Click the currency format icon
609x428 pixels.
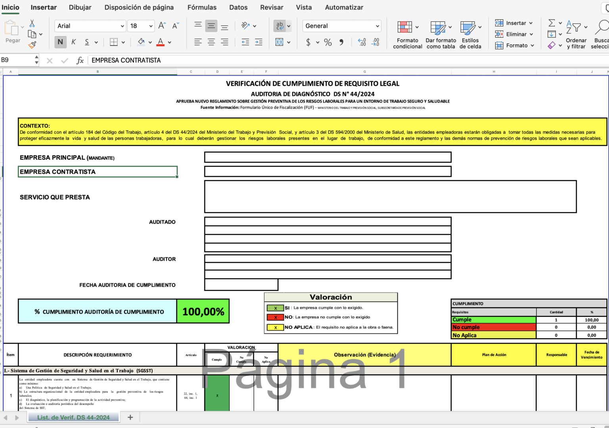coord(309,42)
